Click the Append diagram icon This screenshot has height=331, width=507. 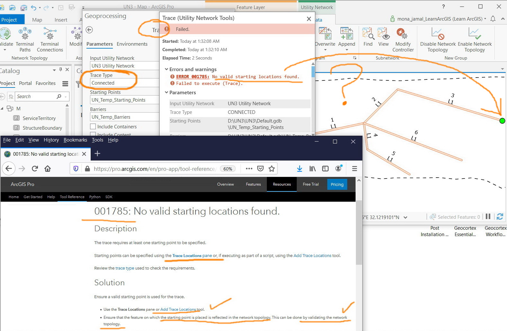pos(347,33)
